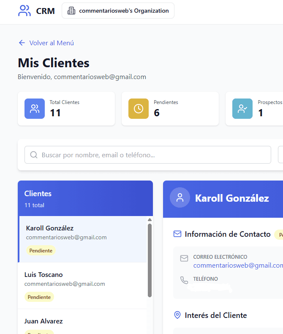Focus the Buscar por nombre search field
283x334 pixels.
[148, 155]
